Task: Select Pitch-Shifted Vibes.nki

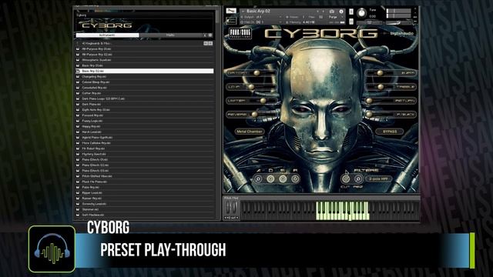Action: (144, 176)
